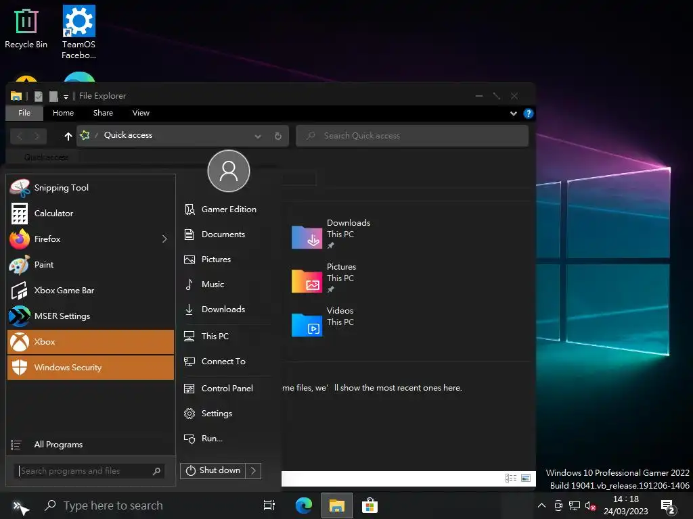Click the muted volume tray icon
The width and height of the screenshot is (693, 519).
(590, 505)
